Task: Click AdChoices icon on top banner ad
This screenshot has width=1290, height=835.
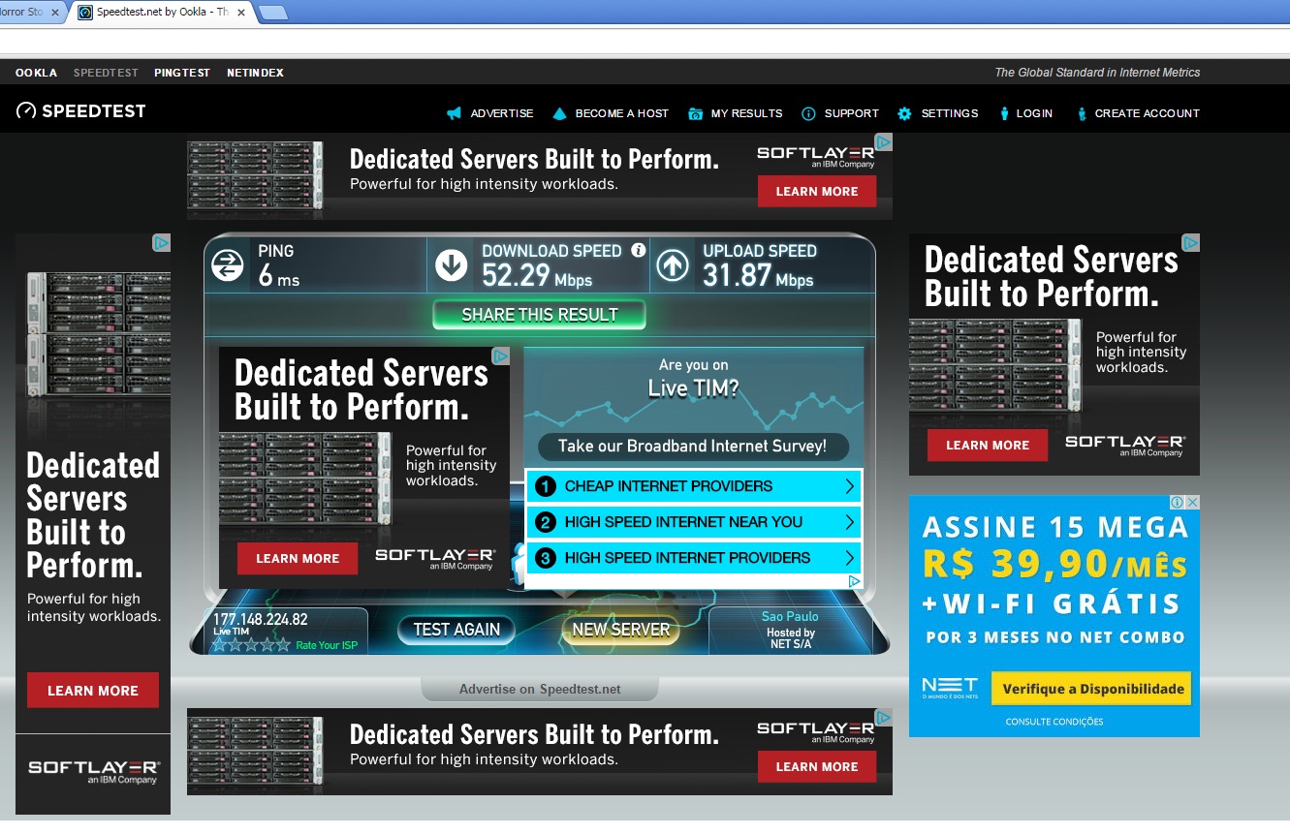Action: [x=883, y=142]
